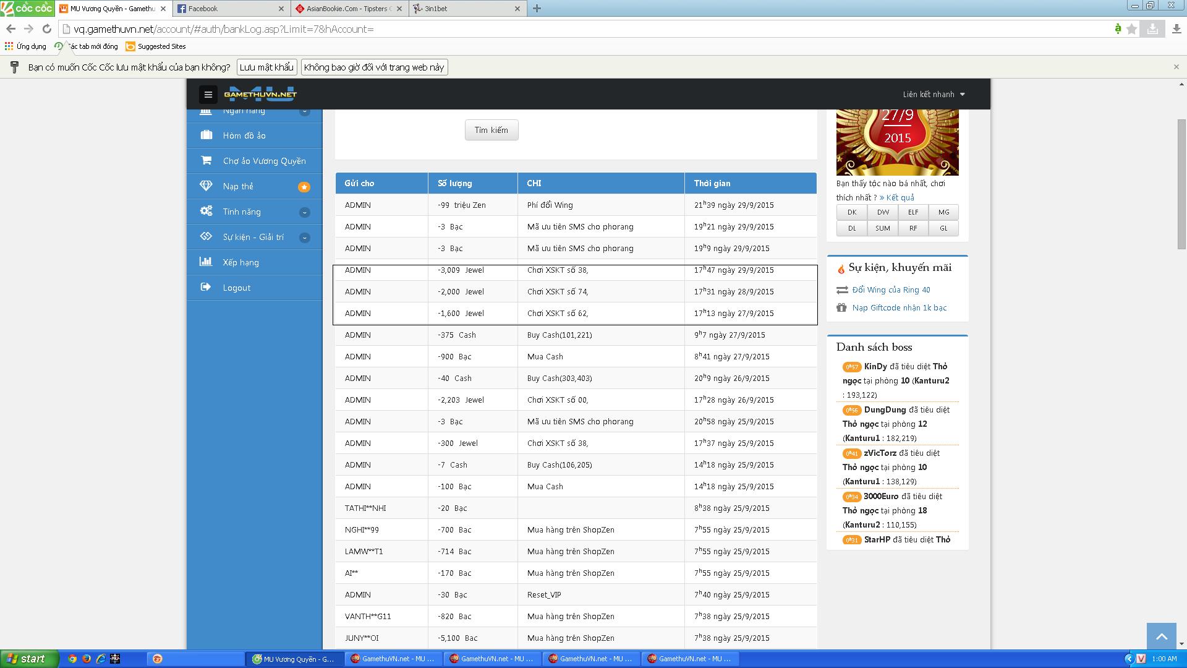Viewport: 1187px width, 668px height.
Task: Click the Phí đổi Wing table cell
Action: (601, 205)
